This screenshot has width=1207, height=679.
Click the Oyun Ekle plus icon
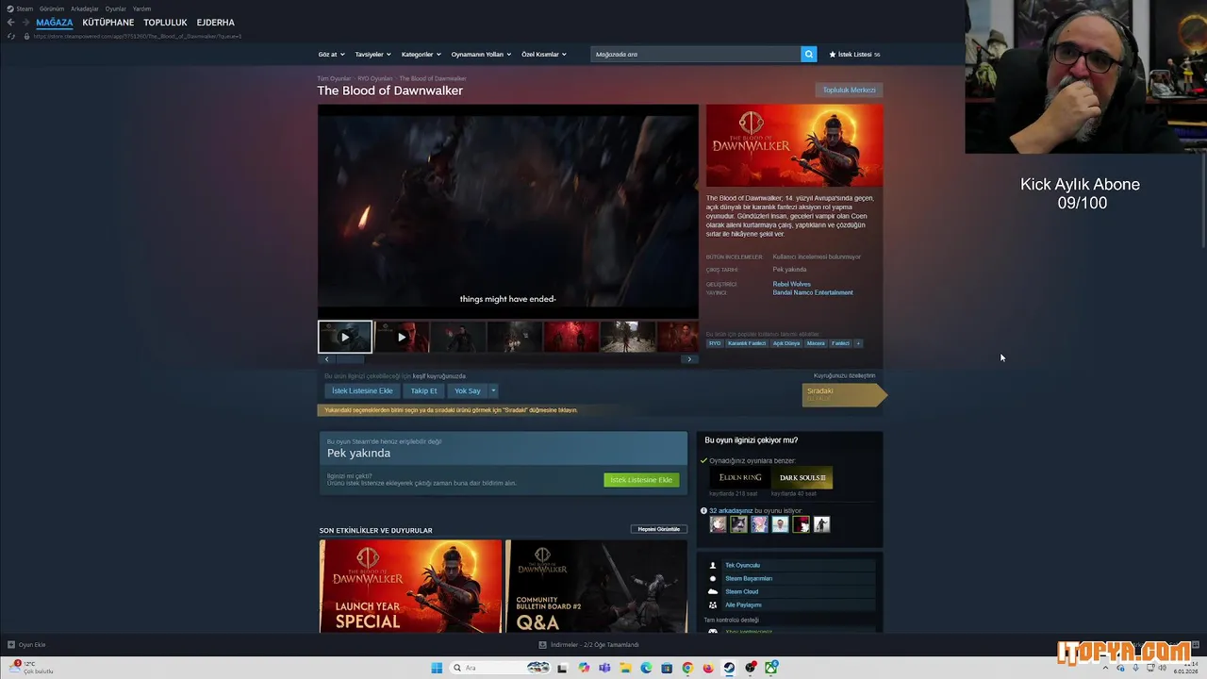[x=10, y=644]
